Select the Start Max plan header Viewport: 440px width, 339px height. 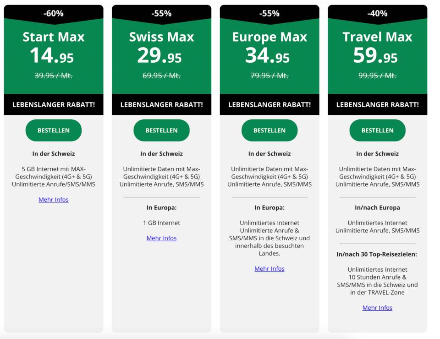pos(54,37)
